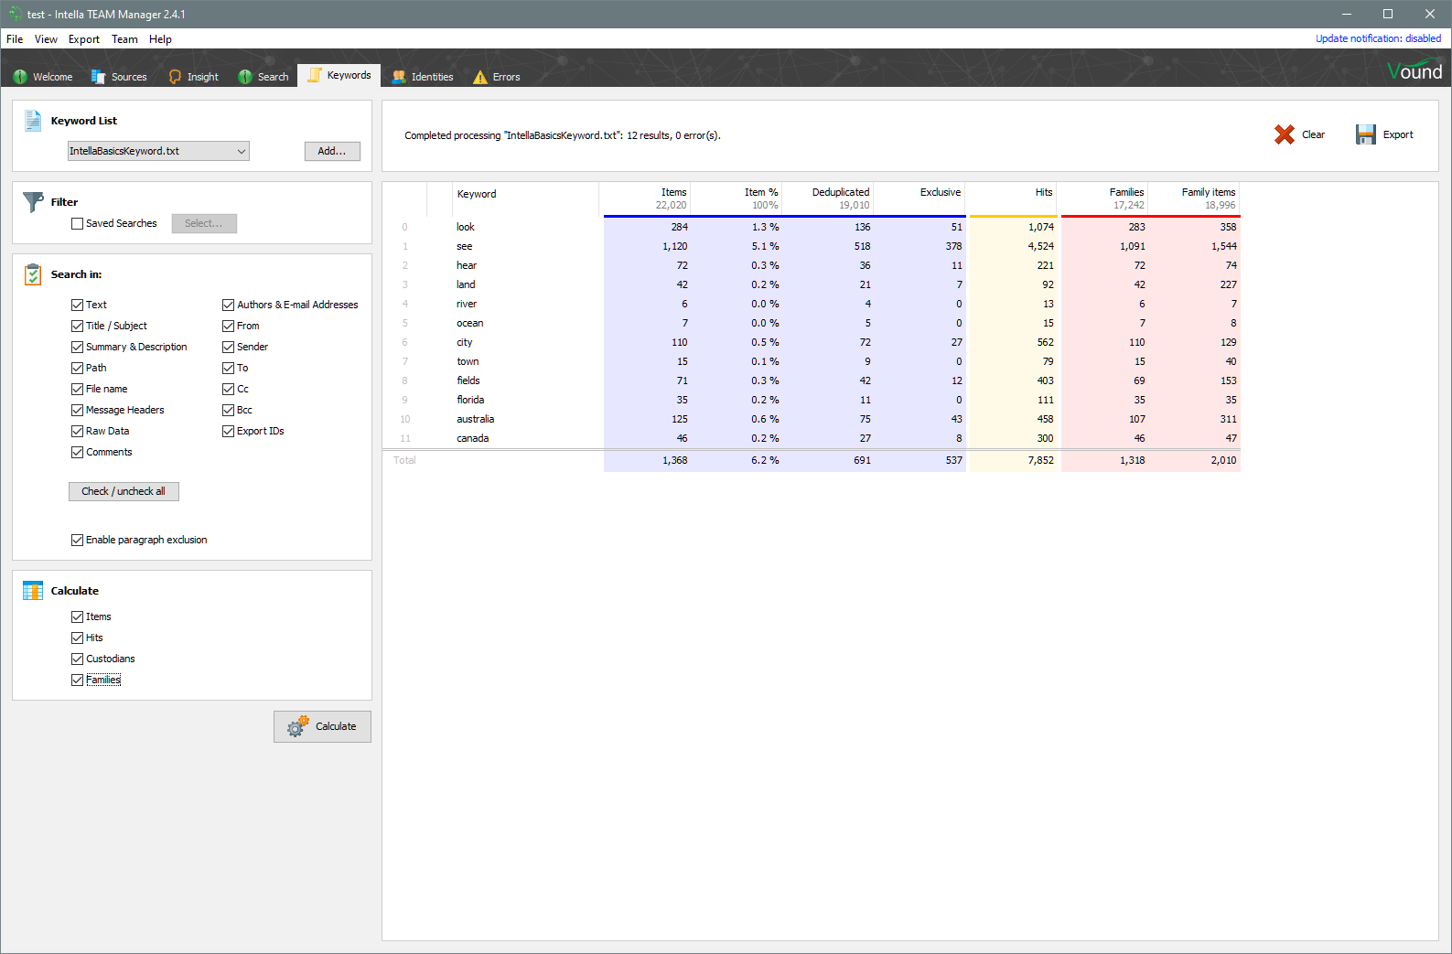Screen dimensions: 1452x954
Task: Click the Identities people icon
Action: tap(399, 77)
